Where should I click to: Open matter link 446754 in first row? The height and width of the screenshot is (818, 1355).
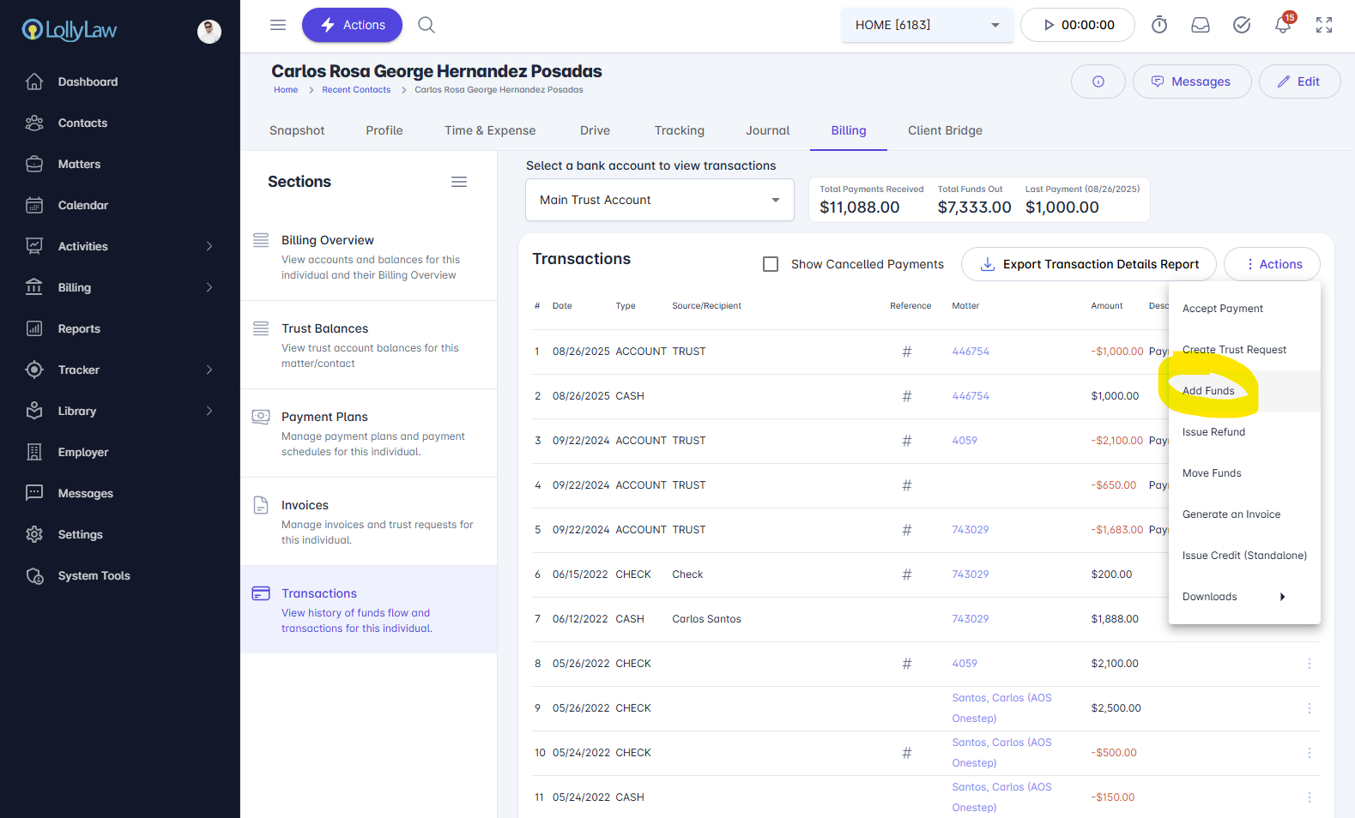971,352
